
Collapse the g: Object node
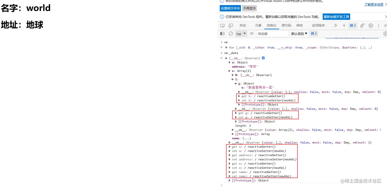(x=236, y=84)
